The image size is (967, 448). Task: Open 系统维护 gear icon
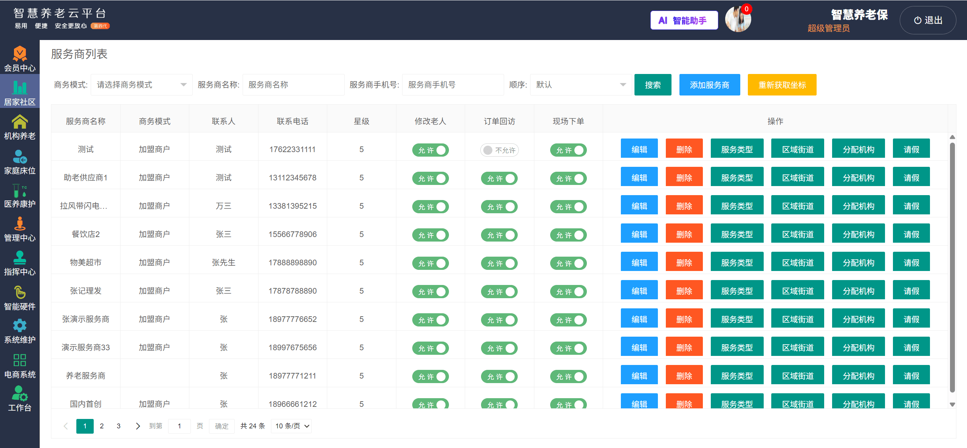pos(20,326)
